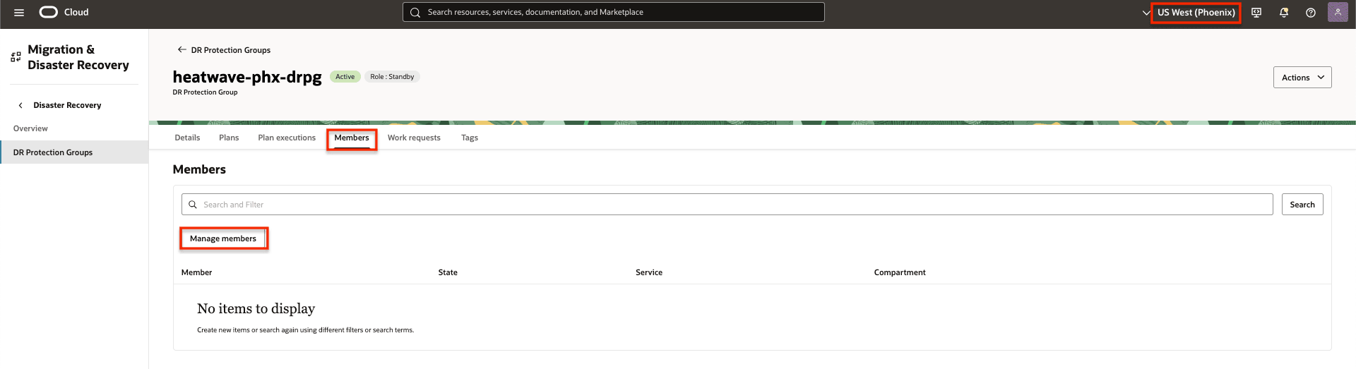
Task: Expand the region selector US West (Phoenix)
Action: [x=1196, y=12]
